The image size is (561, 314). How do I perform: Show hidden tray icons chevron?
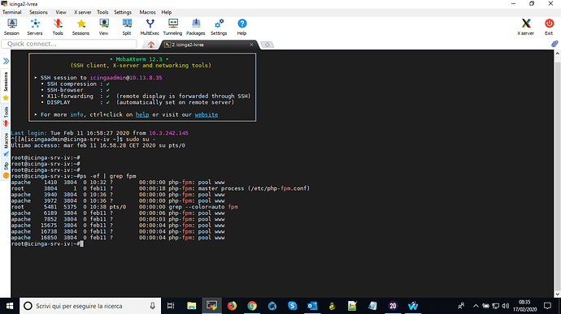(x=476, y=306)
